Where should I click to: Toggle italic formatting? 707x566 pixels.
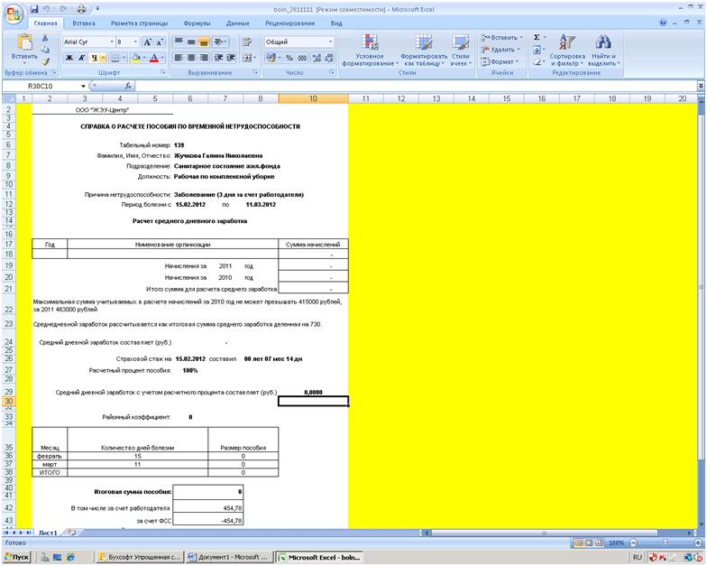81,57
